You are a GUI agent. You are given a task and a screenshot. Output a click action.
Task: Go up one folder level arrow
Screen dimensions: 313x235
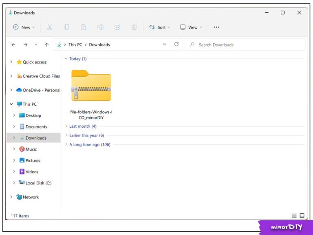46,45
